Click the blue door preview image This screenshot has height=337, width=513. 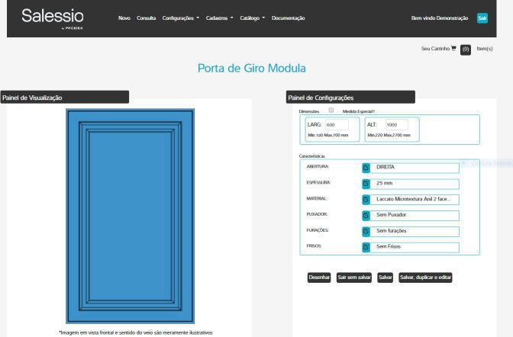click(x=130, y=217)
